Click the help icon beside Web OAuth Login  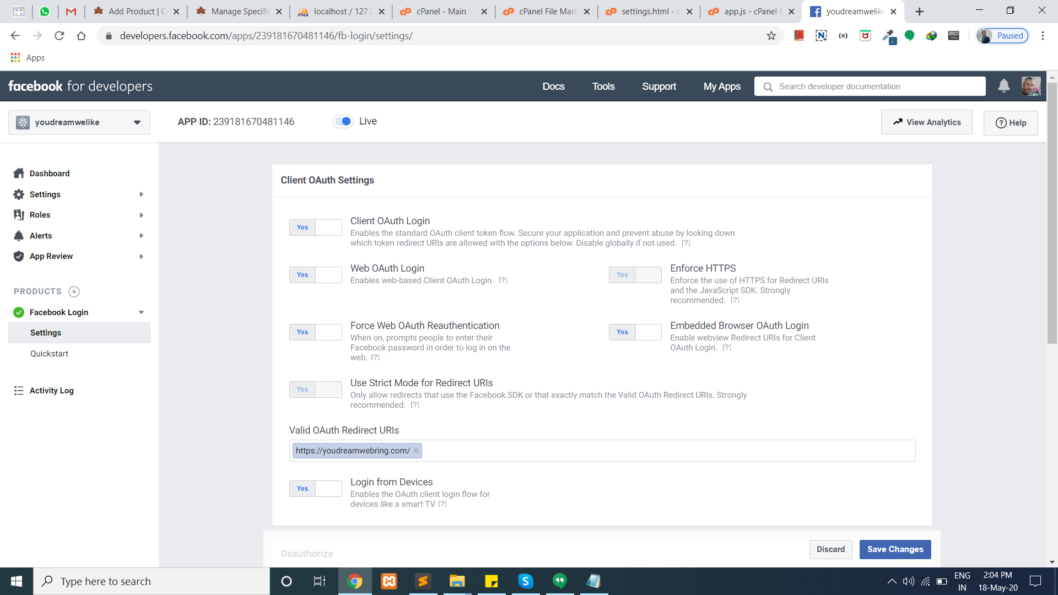pos(503,280)
